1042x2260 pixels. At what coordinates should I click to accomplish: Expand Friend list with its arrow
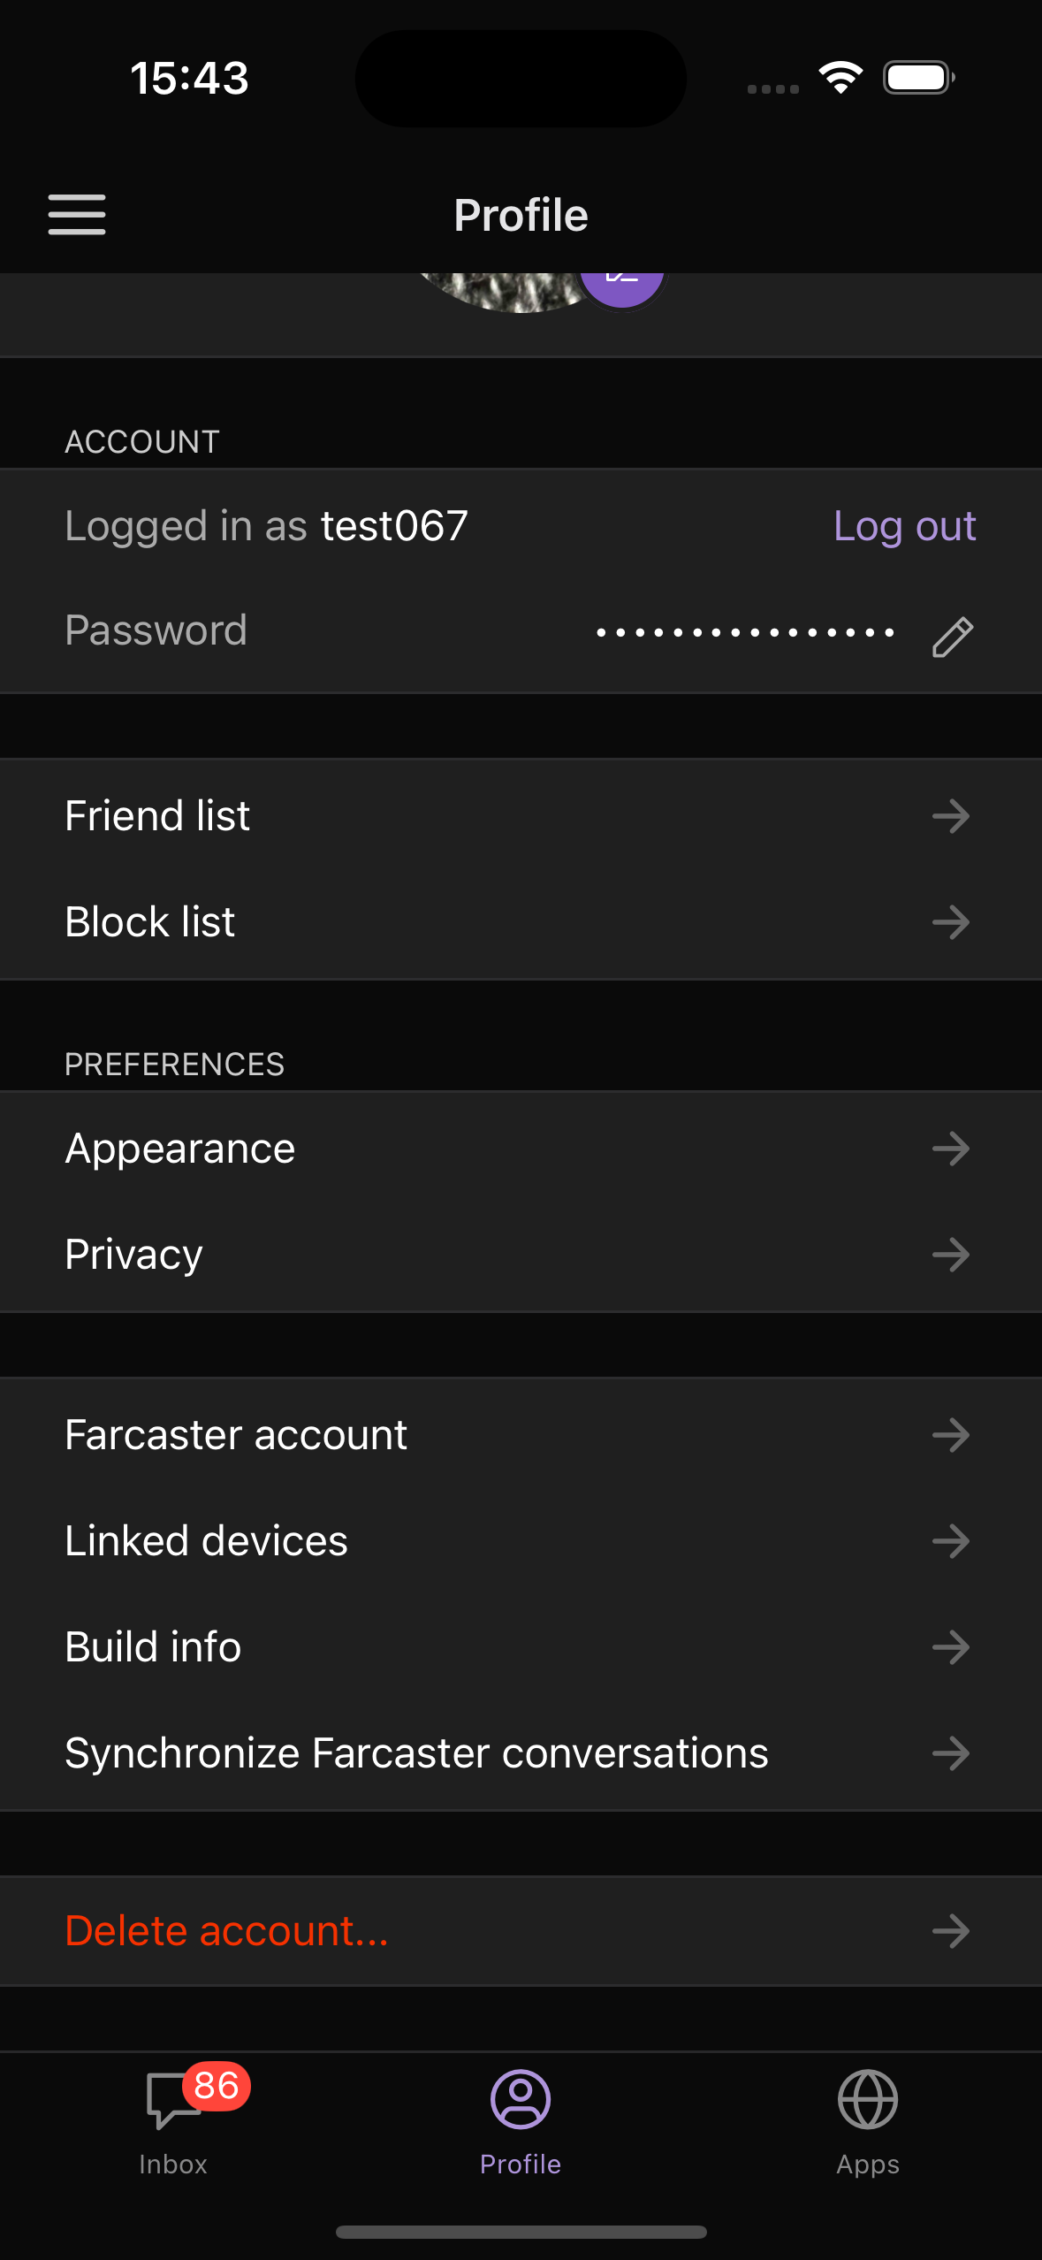(x=951, y=816)
